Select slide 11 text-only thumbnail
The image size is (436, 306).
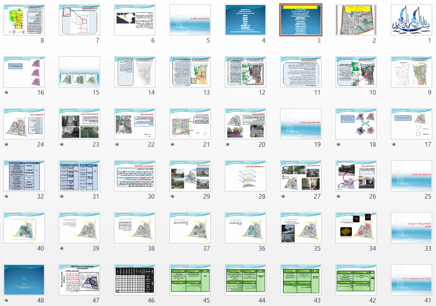tap(300, 72)
